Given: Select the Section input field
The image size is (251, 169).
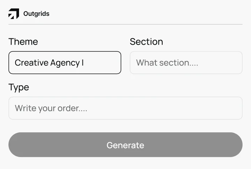Looking at the screenshot, I should (x=186, y=63).
